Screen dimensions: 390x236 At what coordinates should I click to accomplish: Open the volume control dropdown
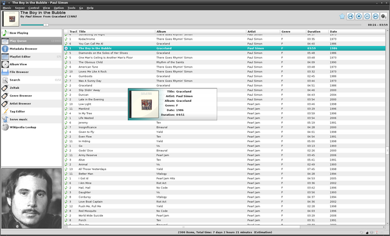click(x=384, y=16)
